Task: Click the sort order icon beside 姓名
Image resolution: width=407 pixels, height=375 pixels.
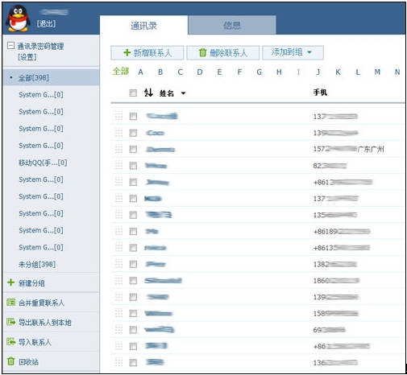Action: (148, 93)
